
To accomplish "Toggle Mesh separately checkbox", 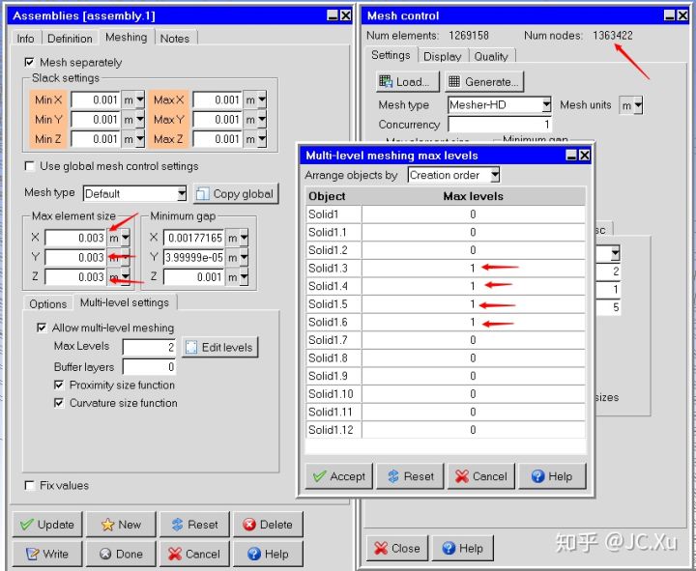I will pos(29,62).
